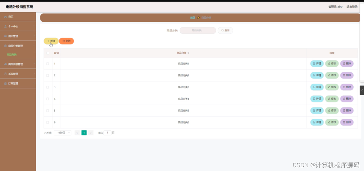The width and height of the screenshot is (364, 171).
Task: Click the orange 删除 batch delete button
Action: coord(66,41)
